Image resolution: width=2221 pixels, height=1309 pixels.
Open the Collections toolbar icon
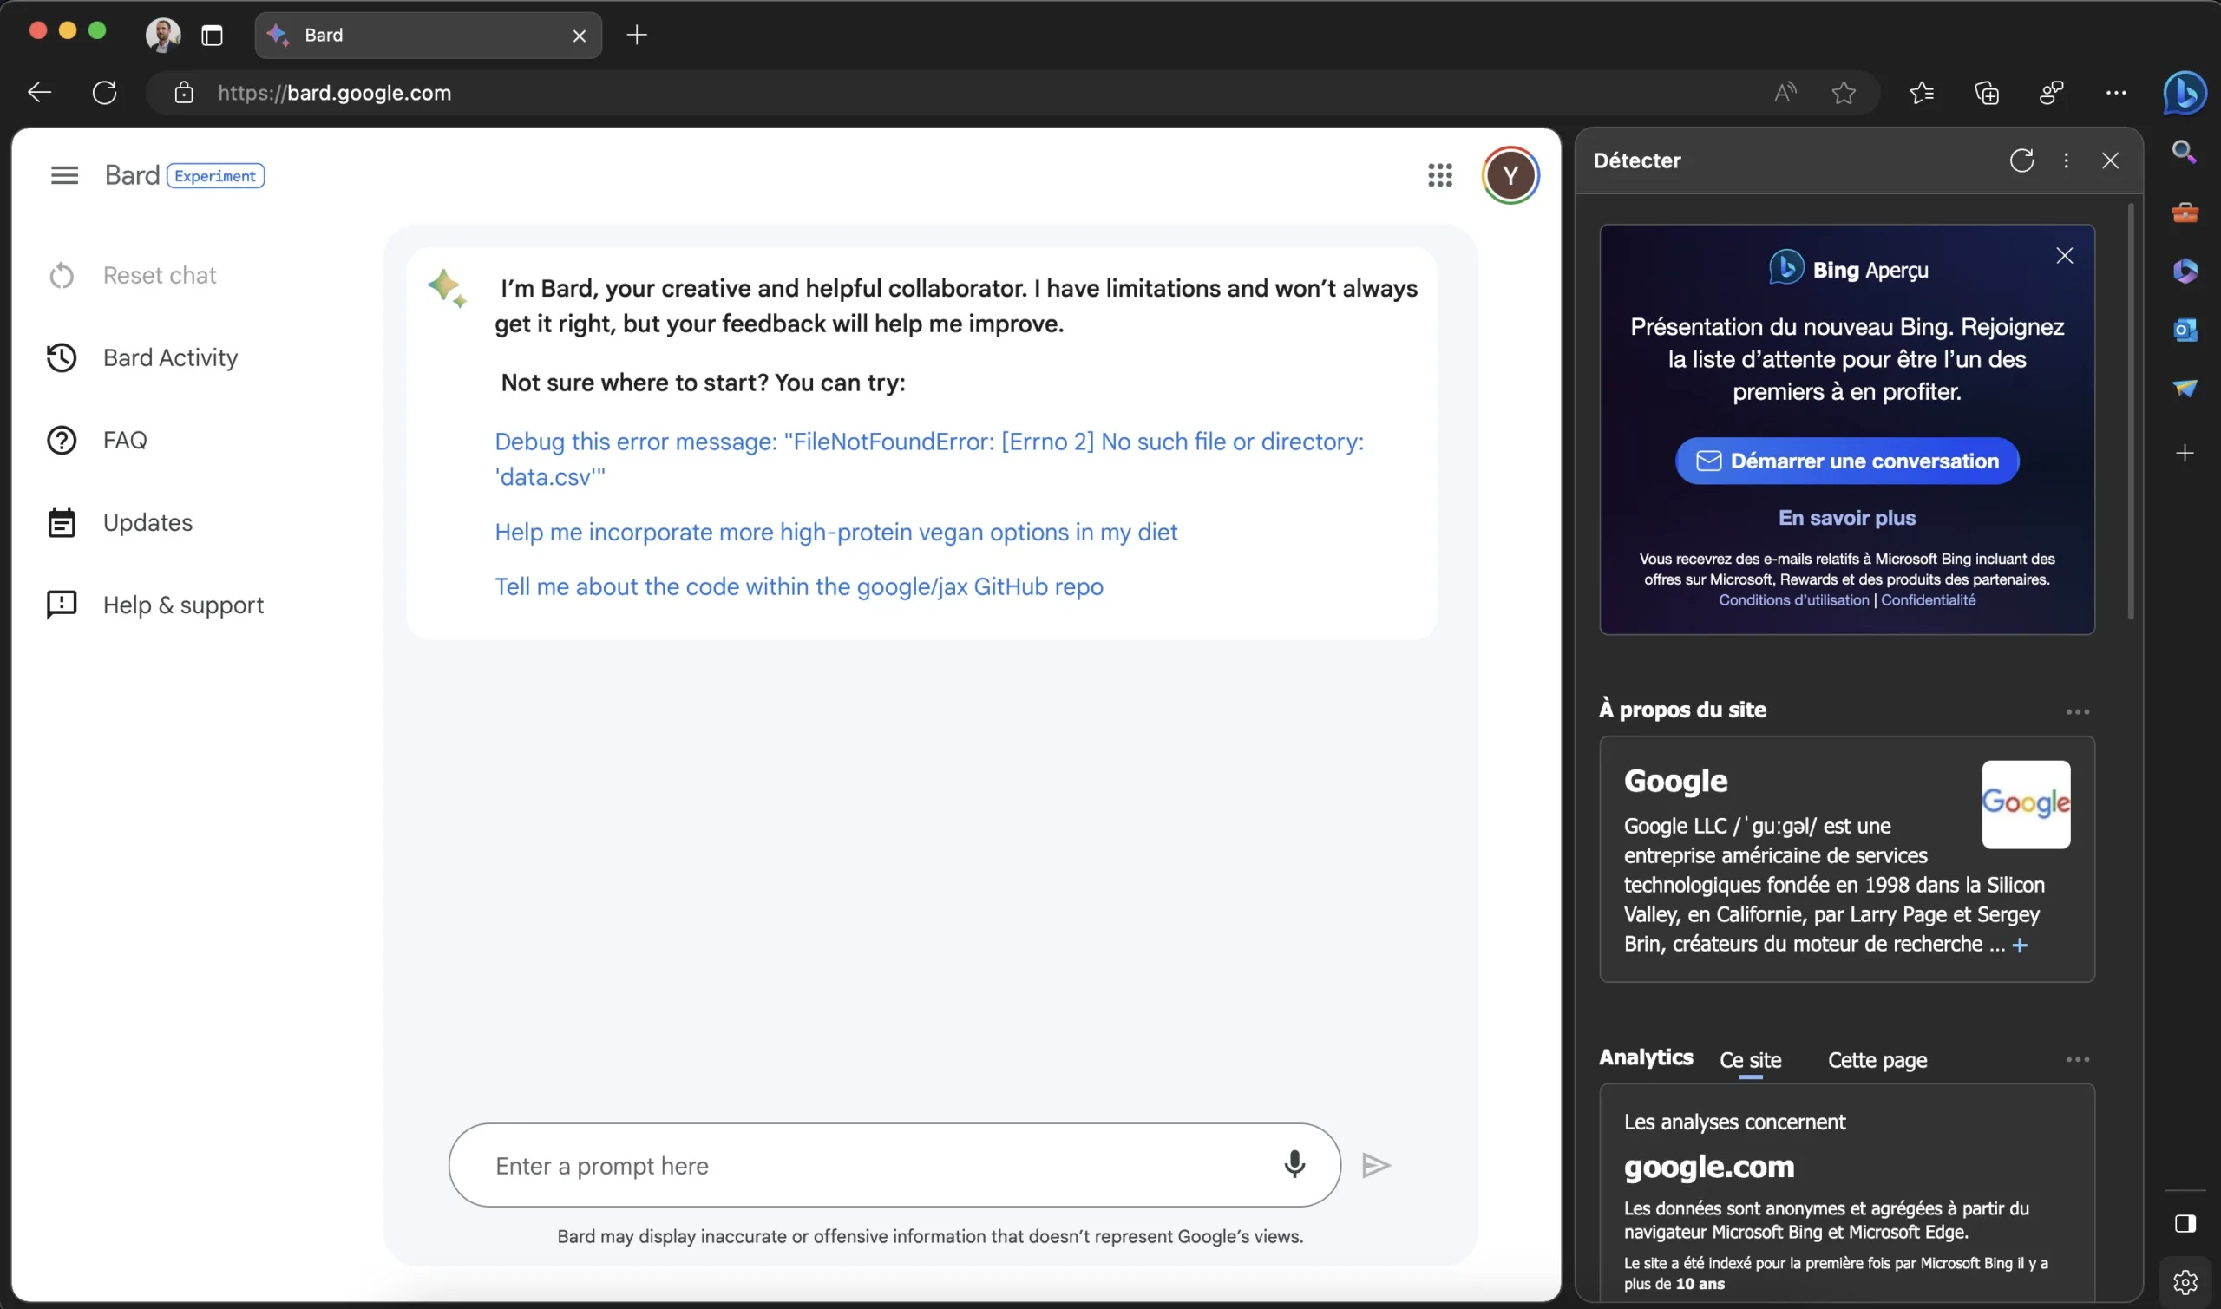pyautogui.click(x=1987, y=93)
